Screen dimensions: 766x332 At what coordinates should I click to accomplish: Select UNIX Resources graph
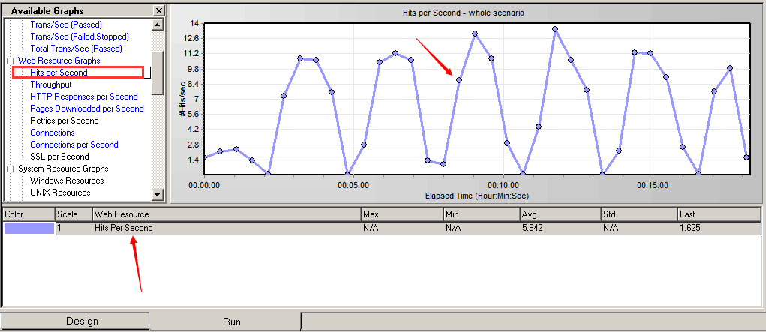coord(60,193)
